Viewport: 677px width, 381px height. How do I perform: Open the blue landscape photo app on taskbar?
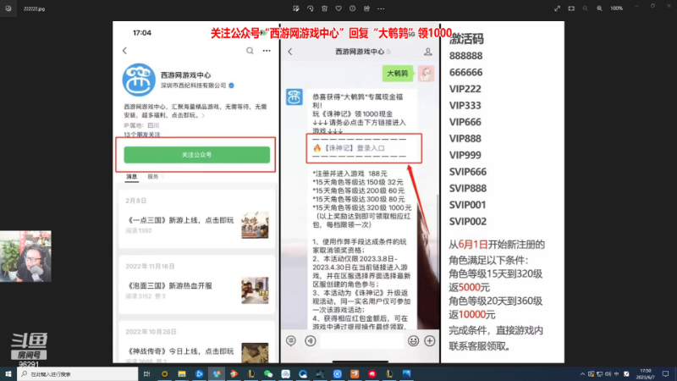407,374
